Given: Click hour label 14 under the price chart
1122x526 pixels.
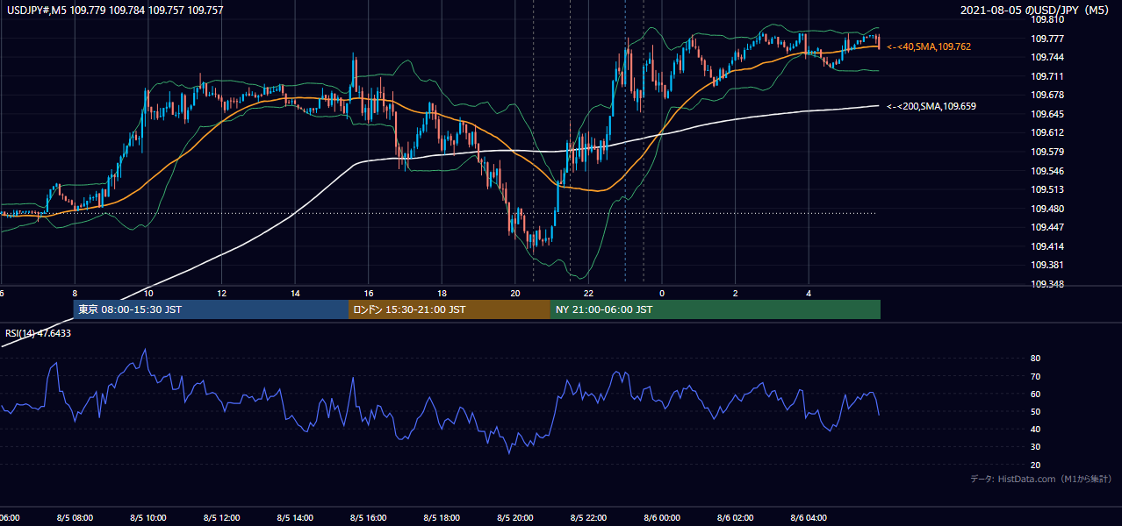Looking at the screenshot, I should [x=295, y=294].
